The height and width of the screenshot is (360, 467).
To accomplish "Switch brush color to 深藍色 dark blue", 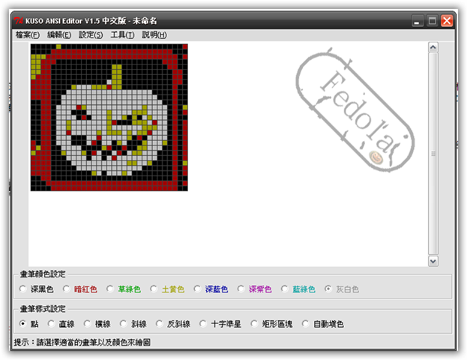I will (198, 289).
